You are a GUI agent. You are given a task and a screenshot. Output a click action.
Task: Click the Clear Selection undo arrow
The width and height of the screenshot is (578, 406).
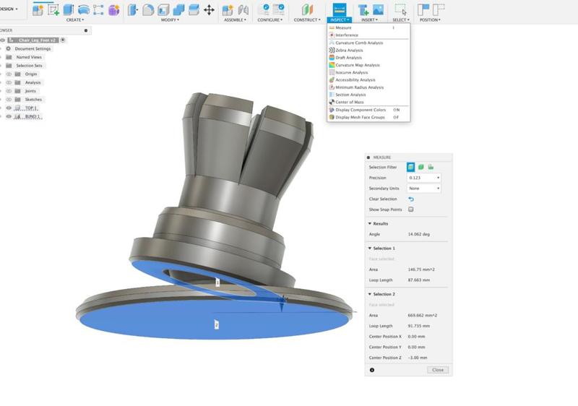(x=411, y=199)
